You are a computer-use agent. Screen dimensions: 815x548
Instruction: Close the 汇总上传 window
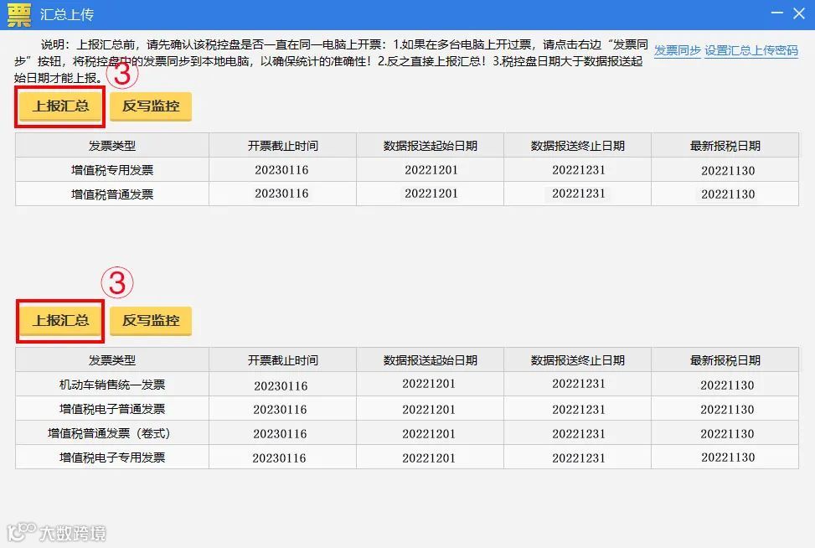(x=799, y=13)
